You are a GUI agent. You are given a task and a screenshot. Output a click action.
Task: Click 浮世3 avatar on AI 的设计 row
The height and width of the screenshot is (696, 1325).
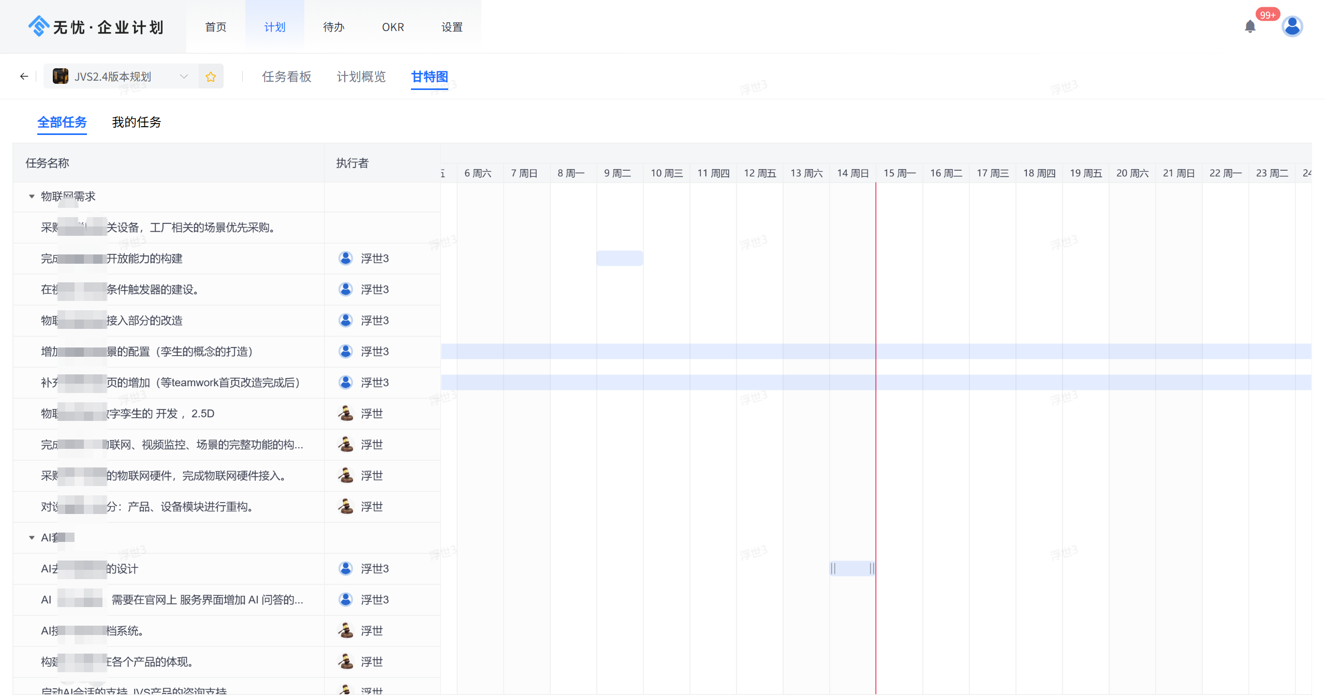[345, 568]
